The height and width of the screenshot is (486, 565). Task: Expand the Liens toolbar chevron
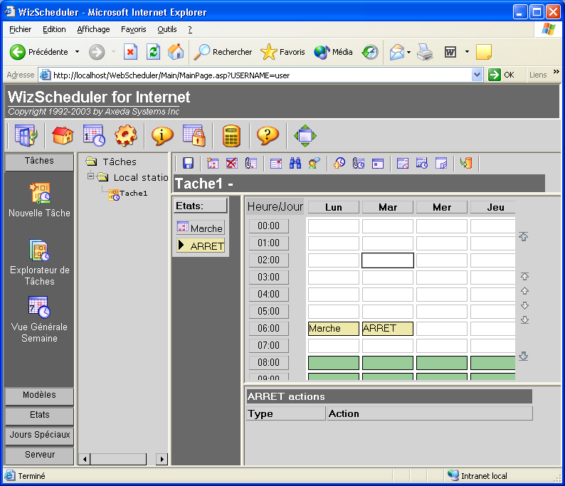[556, 71]
